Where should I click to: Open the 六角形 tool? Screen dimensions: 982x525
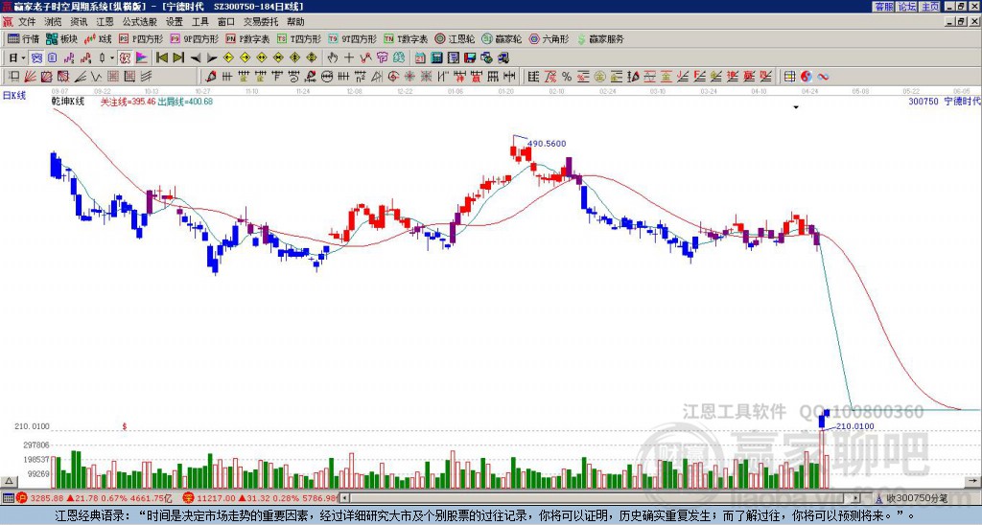549,38
